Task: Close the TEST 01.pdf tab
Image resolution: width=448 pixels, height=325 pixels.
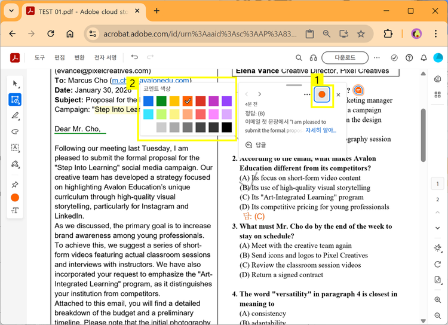Action: coord(137,11)
